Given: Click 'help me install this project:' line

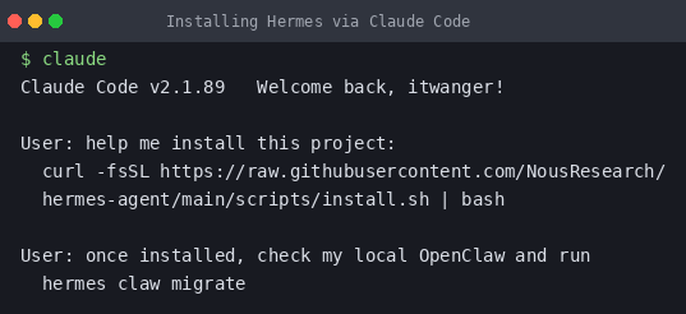Looking at the screenshot, I should coord(240,144).
